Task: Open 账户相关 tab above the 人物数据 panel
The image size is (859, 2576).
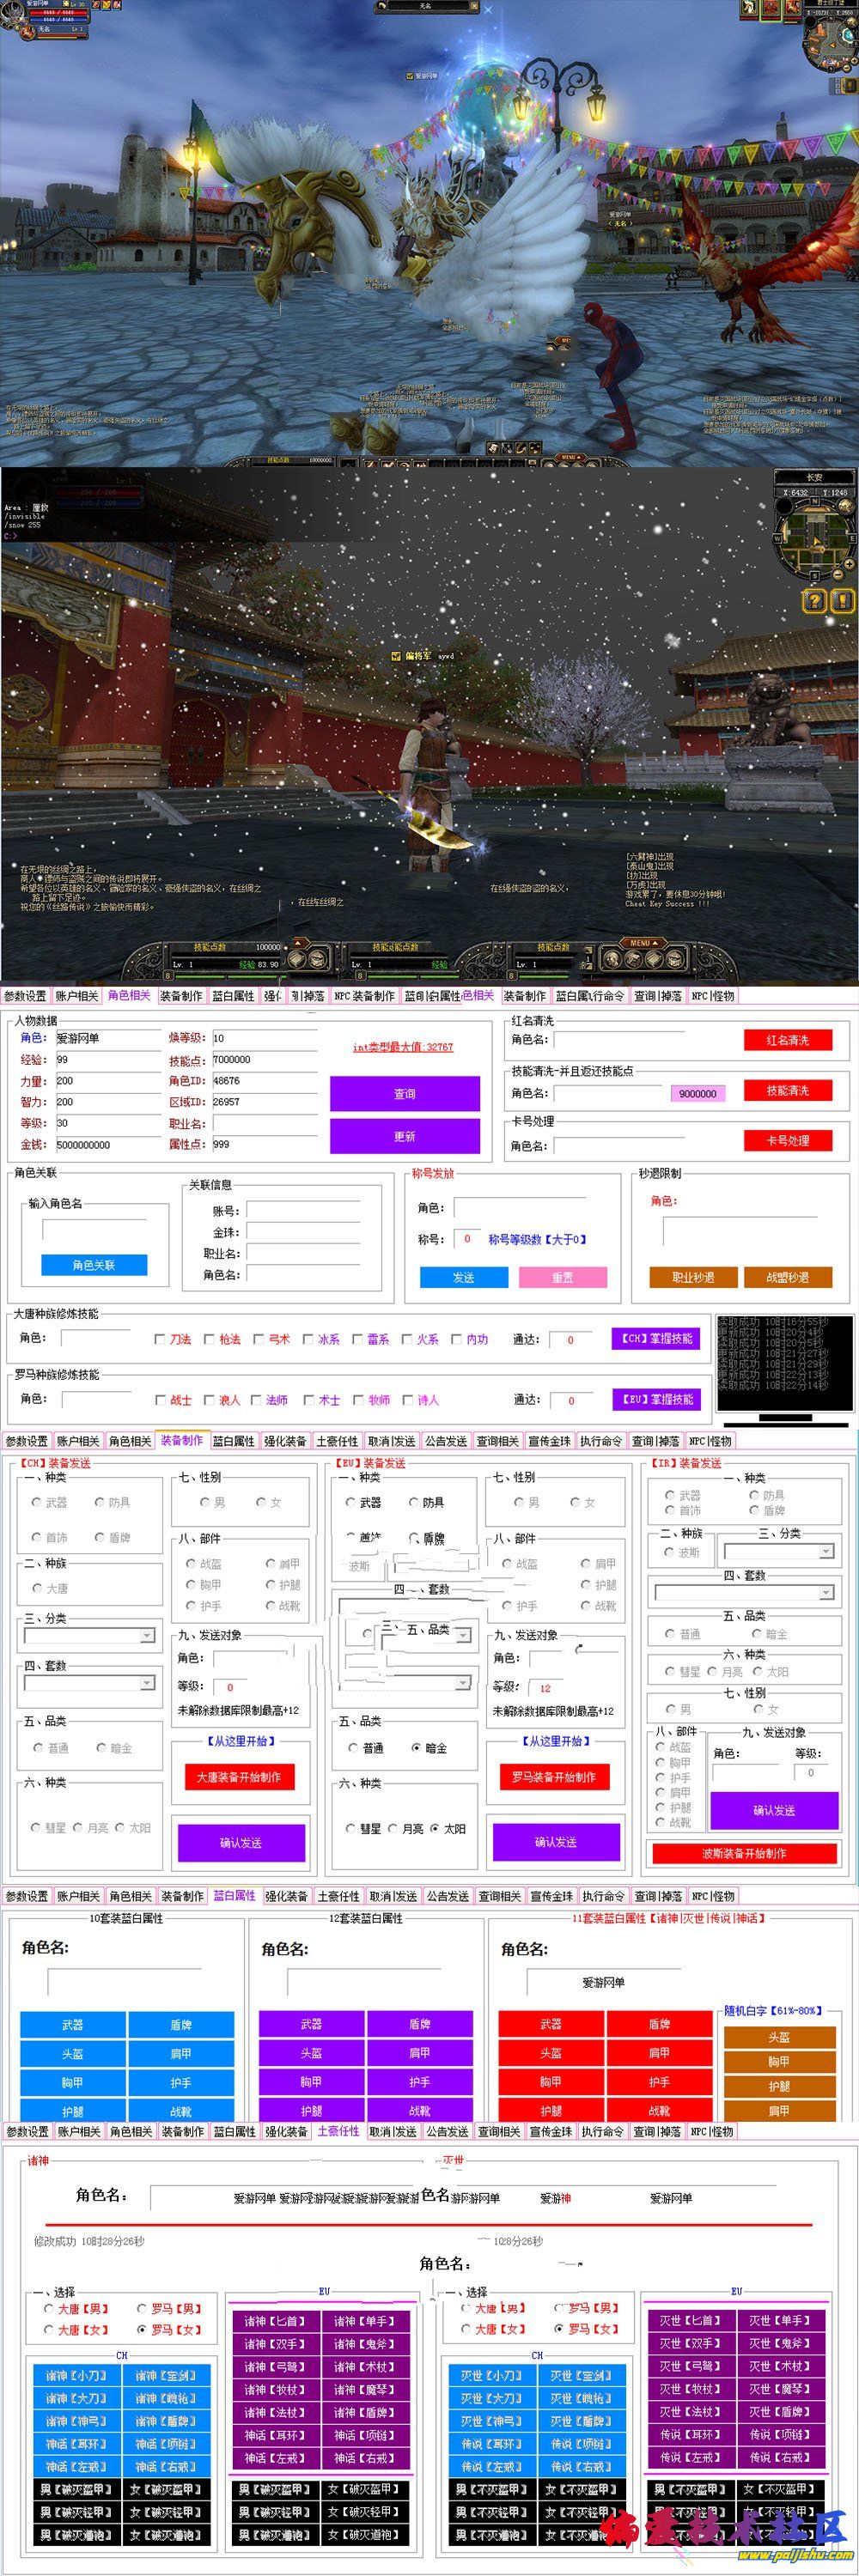Action: (77, 996)
